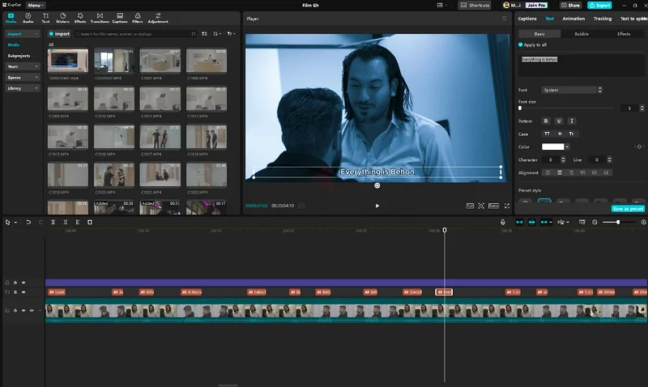Click the split clip tool
Viewport: 648px width, 387px height.
click(x=53, y=222)
